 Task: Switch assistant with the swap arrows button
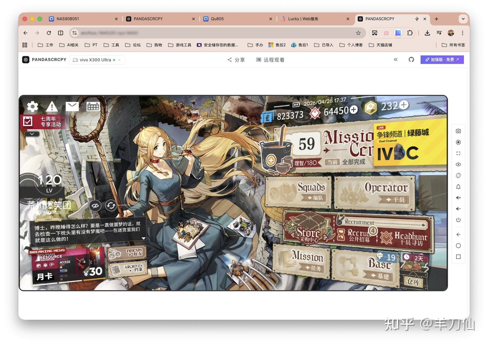[111, 205]
